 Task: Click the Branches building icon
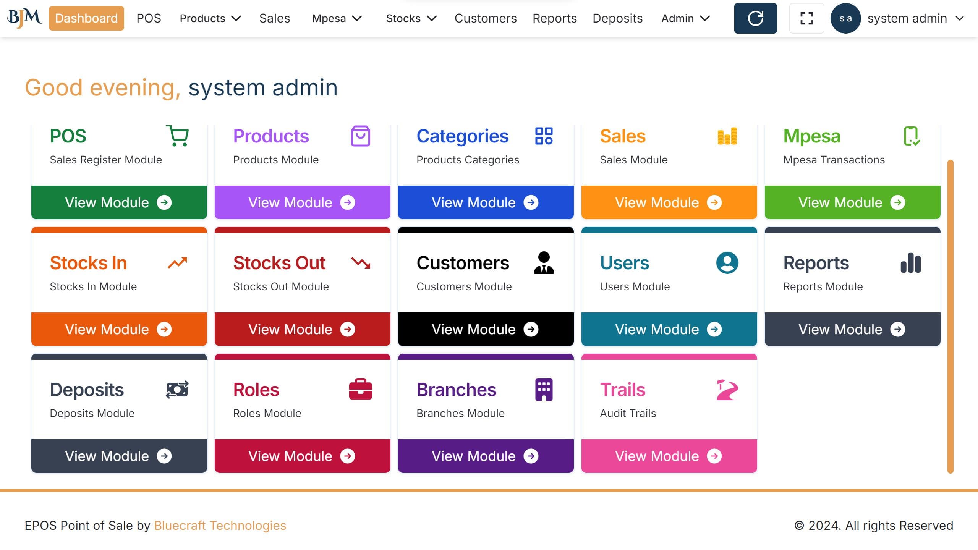[544, 390]
